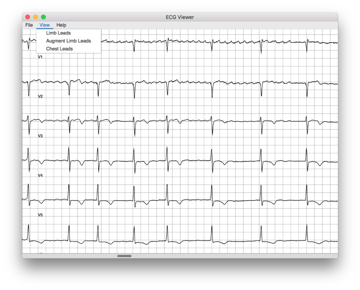Open the File menu
The height and width of the screenshot is (290, 360).
29,25
